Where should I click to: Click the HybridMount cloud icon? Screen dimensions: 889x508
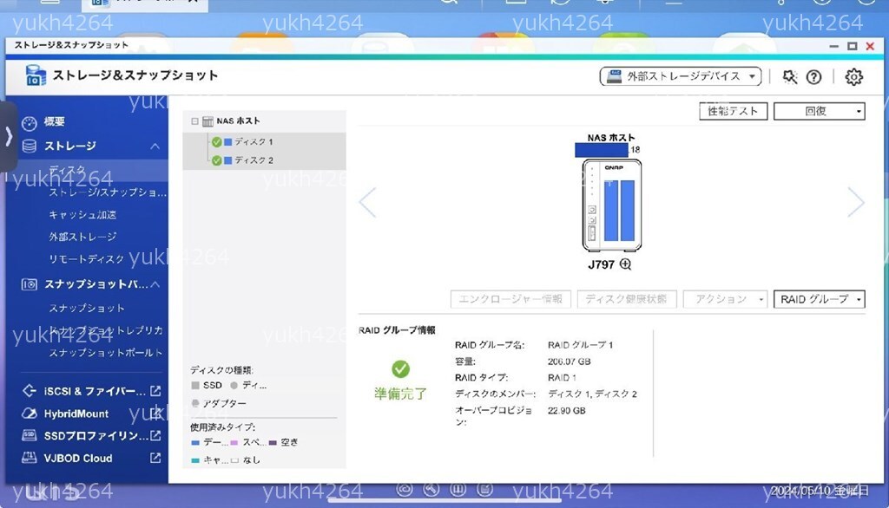tap(29, 414)
